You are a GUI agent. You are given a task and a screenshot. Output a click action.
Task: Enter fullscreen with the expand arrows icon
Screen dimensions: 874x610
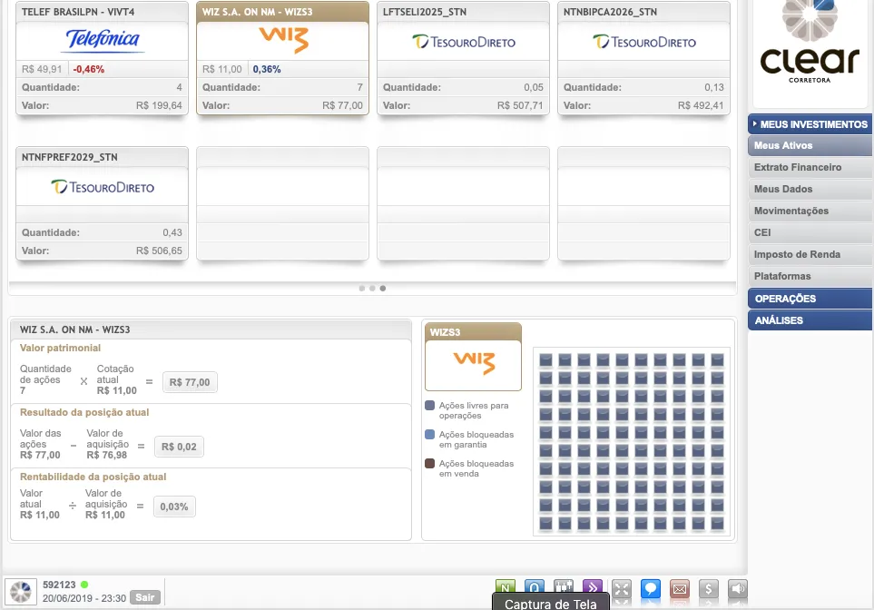pos(622,588)
